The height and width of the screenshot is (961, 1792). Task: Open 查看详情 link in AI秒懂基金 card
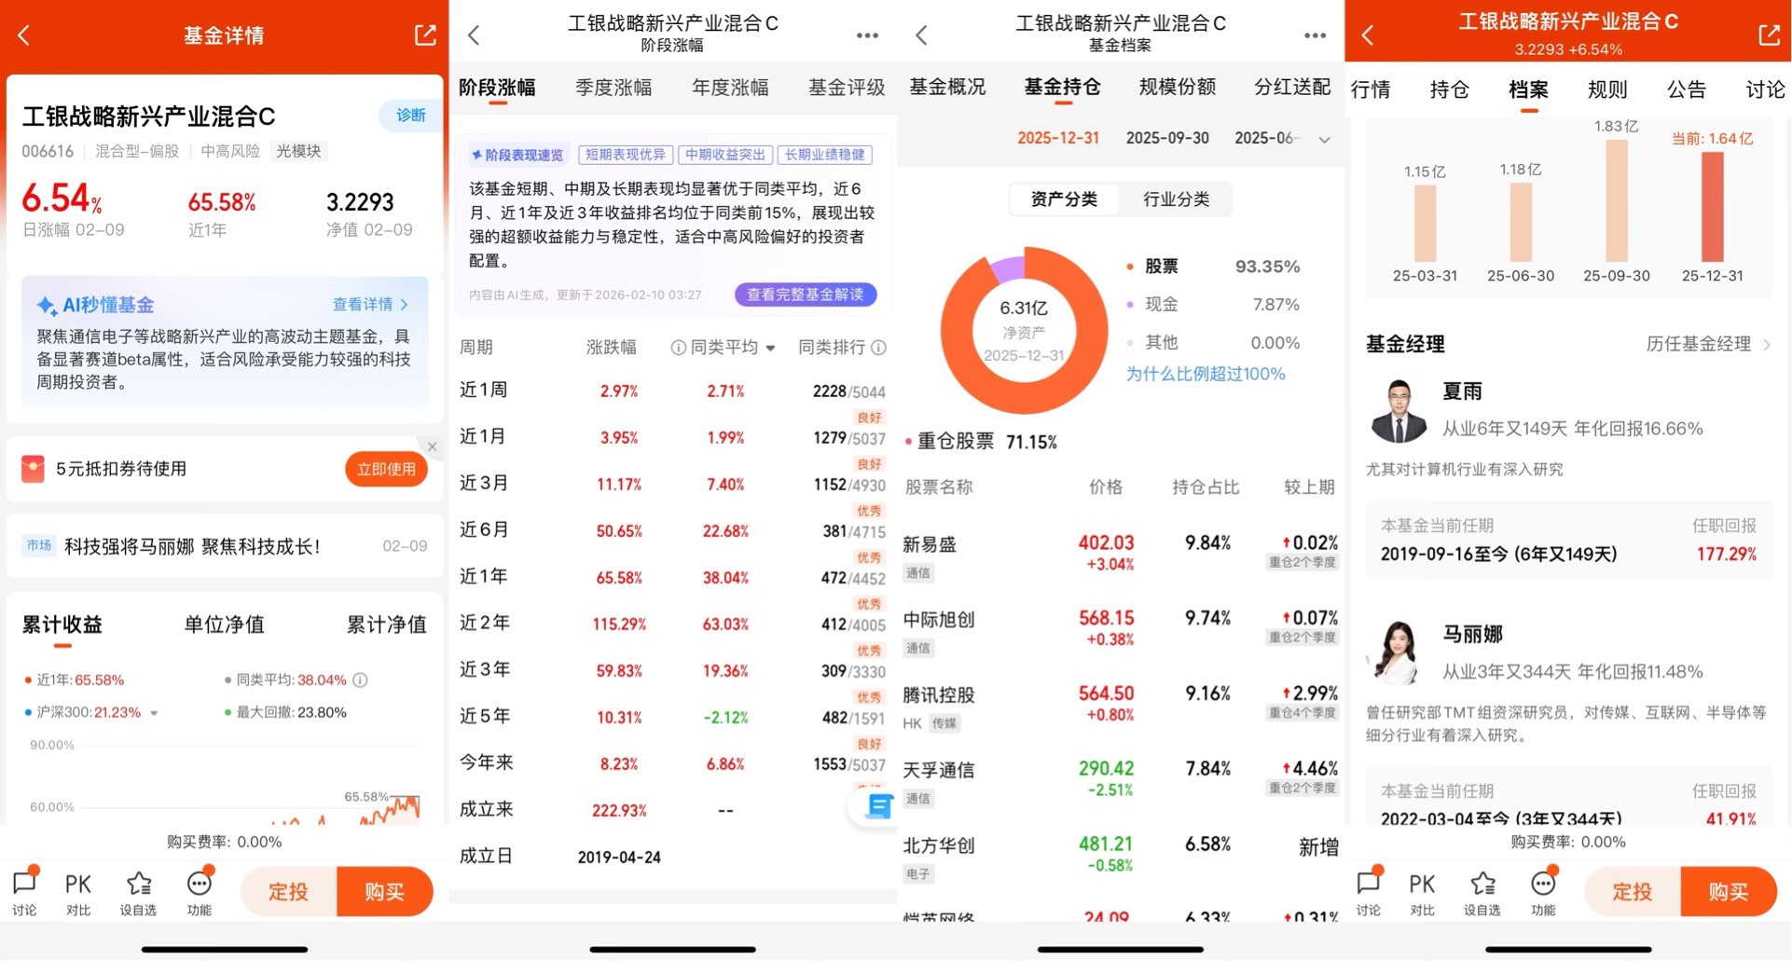(x=370, y=304)
